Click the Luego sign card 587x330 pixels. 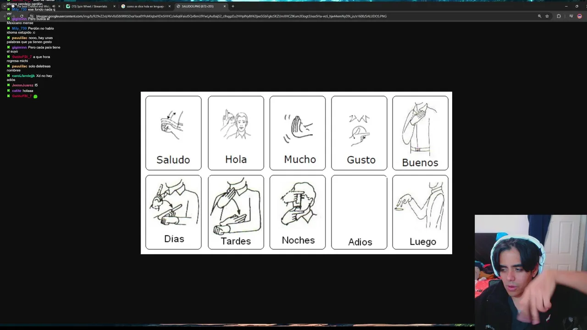point(420,212)
